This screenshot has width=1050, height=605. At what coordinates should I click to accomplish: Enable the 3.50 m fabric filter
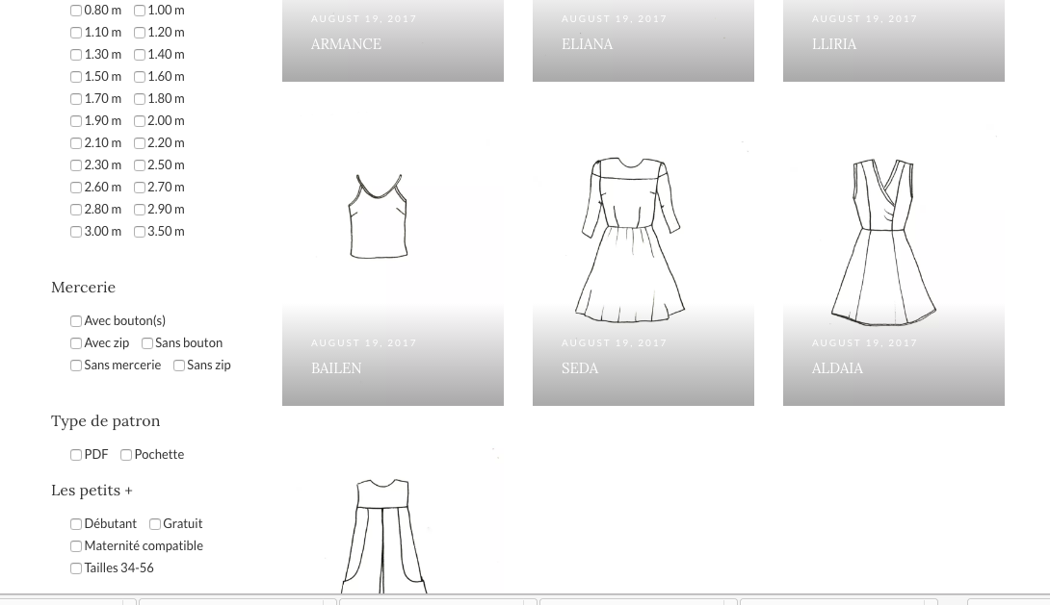coord(140,232)
